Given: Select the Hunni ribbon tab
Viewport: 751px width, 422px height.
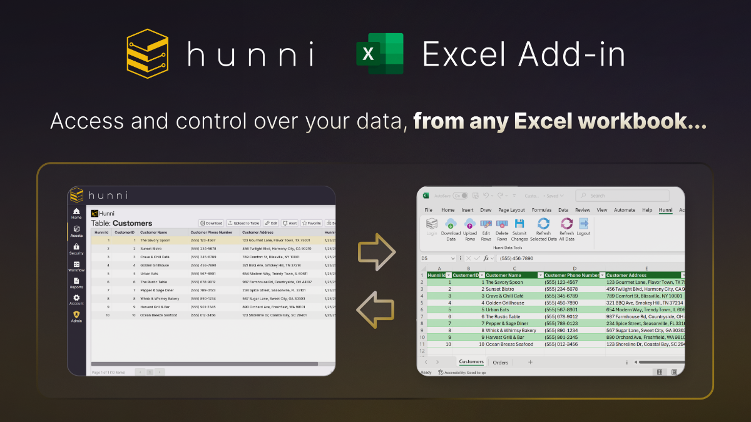Looking at the screenshot, I should coord(665,210).
